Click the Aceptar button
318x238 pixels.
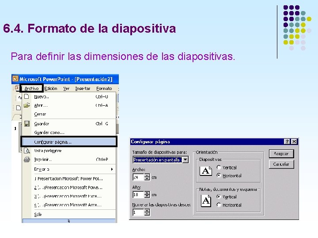coord(281,154)
